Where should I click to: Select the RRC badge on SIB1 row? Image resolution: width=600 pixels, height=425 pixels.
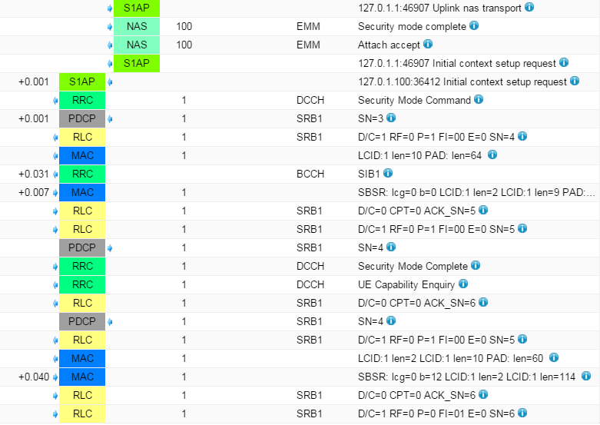tap(81, 174)
